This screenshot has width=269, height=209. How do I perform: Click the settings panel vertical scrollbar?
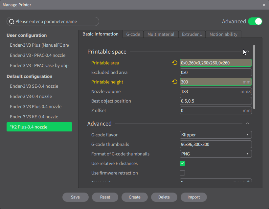point(254,77)
